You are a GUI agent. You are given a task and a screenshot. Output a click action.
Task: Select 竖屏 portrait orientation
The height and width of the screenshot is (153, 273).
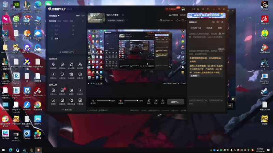[83, 16]
